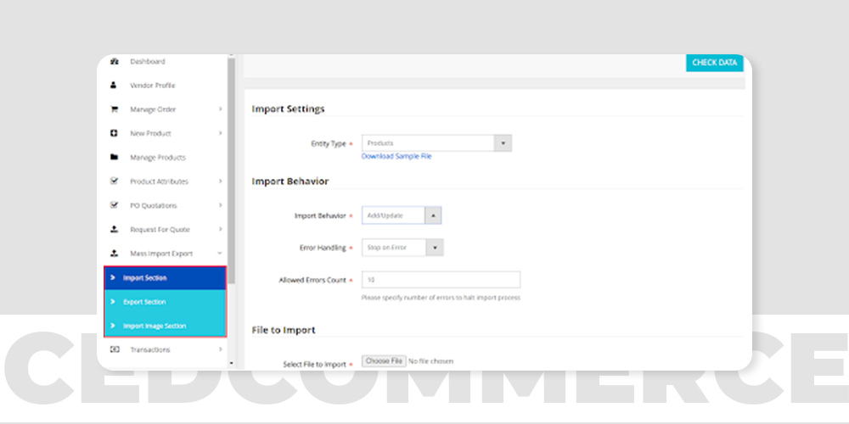Click the Import Section arrow icon
The height and width of the screenshot is (424, 849).
113,278
